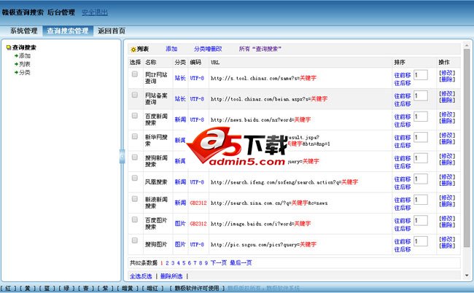Viewport: 474px width, 293px height.
Task: Move 同IP网站查询 forward with 往前移
Action: [403, 75]
